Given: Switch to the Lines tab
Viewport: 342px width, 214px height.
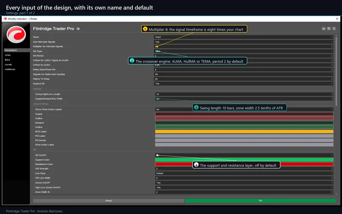Looking at the screenshot, I should coord(8,55).
